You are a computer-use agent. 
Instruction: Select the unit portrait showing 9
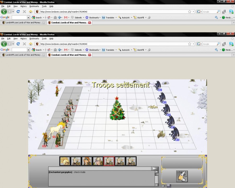pos(98,161)
